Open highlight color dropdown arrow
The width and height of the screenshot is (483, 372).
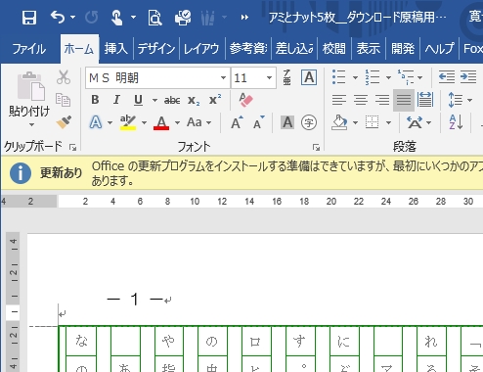coord(144,122)
